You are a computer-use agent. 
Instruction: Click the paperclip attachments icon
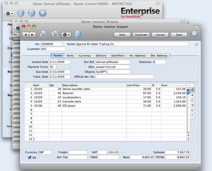click(196, 44)
